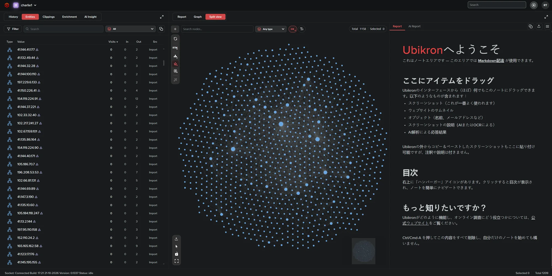
Task: Select the pointer cursor tool in graph
Action: [176, 246]
